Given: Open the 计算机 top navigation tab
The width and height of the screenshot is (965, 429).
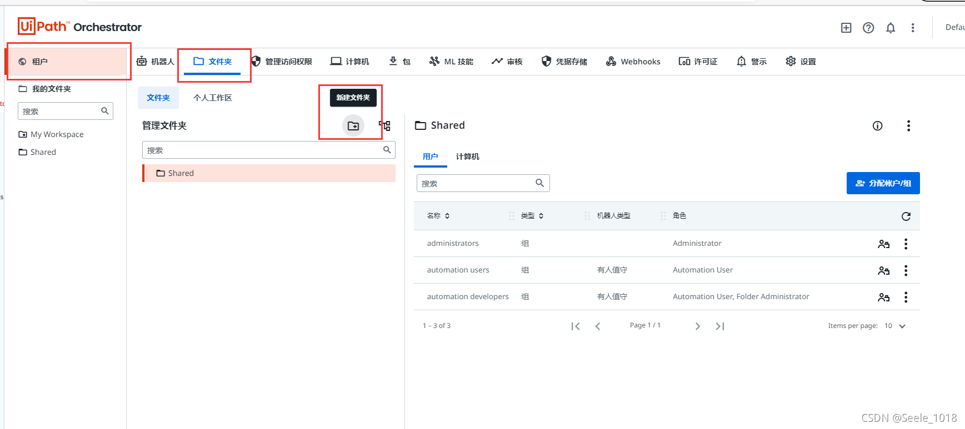Looking at the screenshot, I should click(x=350, y=62).
